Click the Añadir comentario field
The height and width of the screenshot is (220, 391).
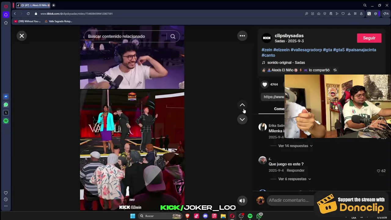point(290,200)
